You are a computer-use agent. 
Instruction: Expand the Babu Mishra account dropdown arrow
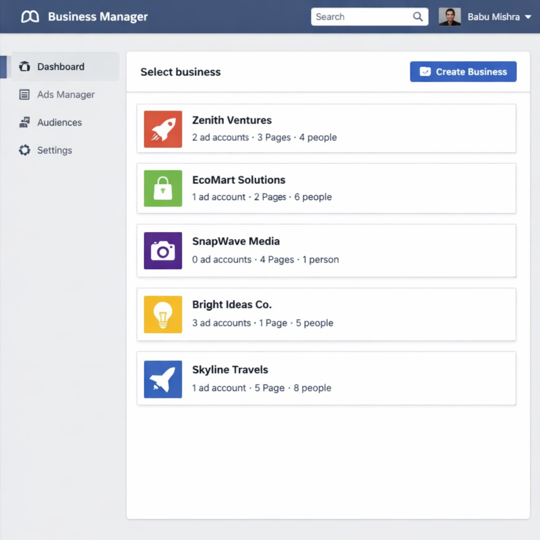coord(528,17)
